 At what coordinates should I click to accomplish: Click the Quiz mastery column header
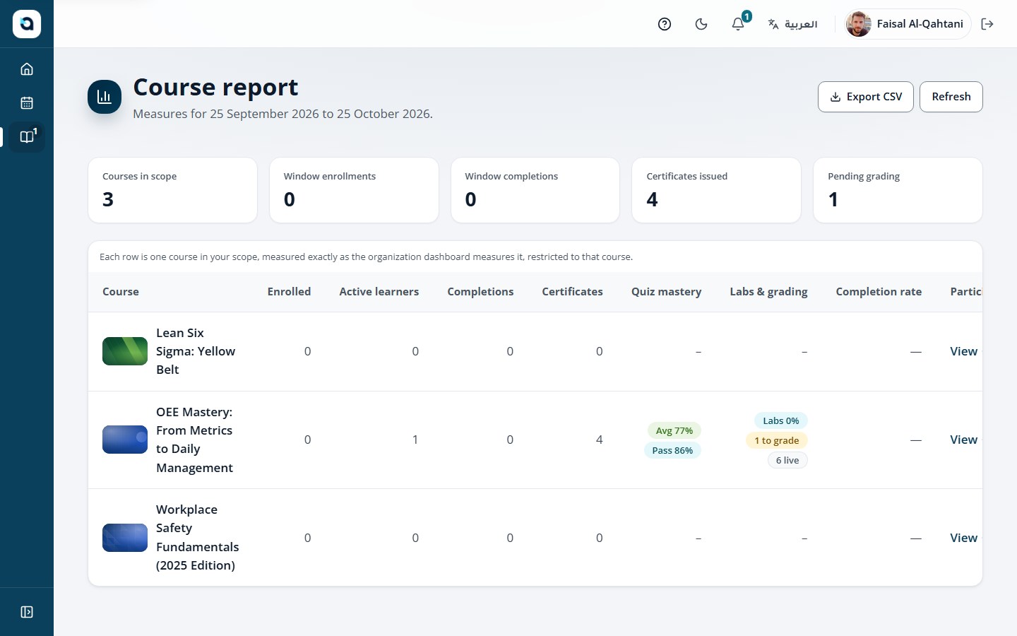tap(666, 292)
